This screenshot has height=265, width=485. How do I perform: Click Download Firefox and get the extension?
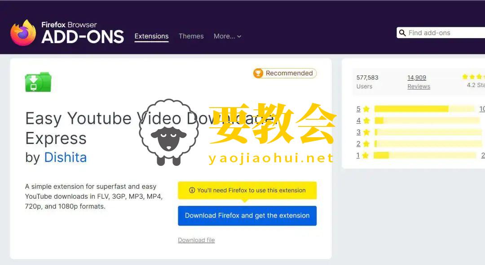click(x=247, y=216)
